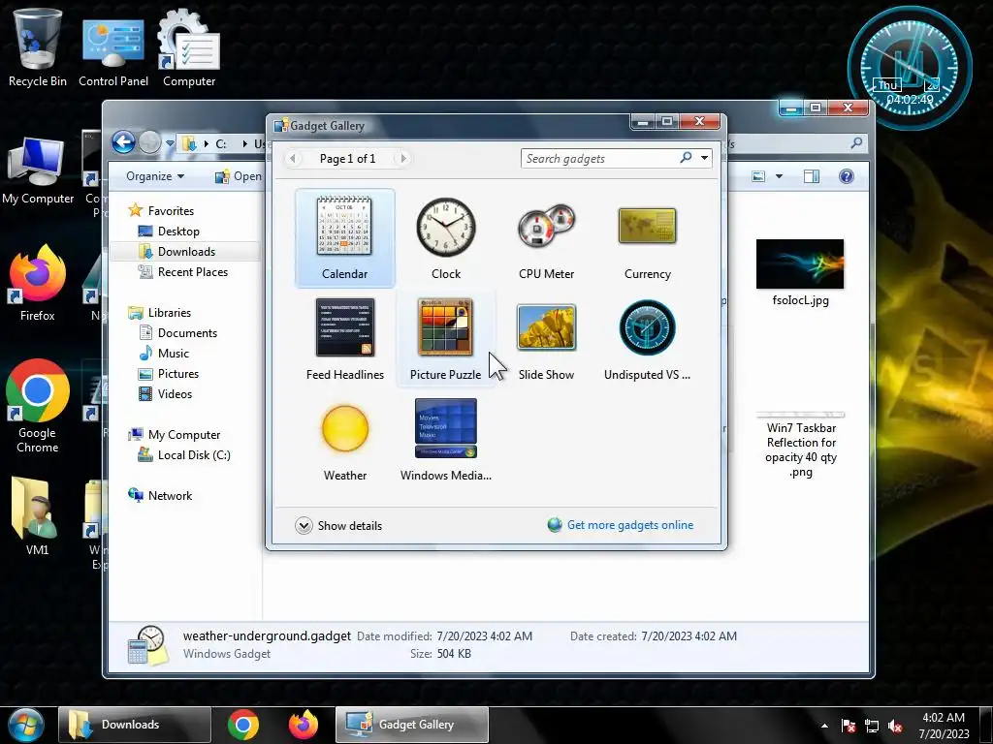Image resolution: width=993 pixels, height=744 pixels.
Task: Open the taskbar clock and date
Action: pyautogui.click(x=944, y=726)
